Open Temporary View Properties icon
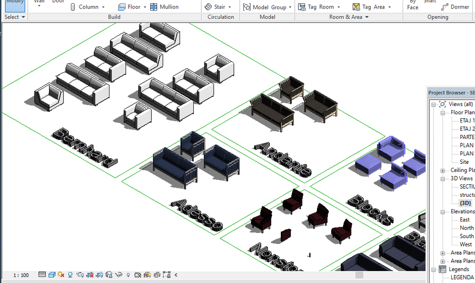This screenshot has height=283, width=475. pos(138,275)
